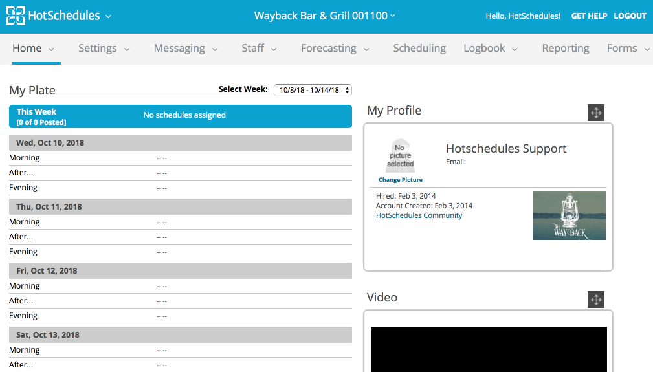Click the This Week schedule banner
Screen dimensions: 653x372
pos(181,116)
